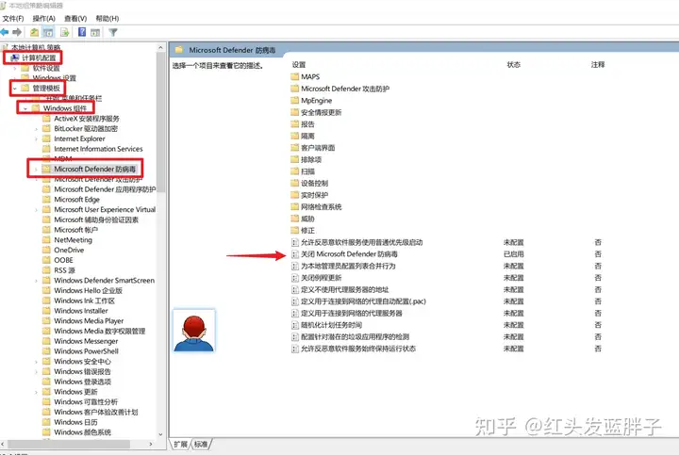Click policy icon for 随机化计划任务时间
Screen dimensions: 679x455
coord(295,325)
